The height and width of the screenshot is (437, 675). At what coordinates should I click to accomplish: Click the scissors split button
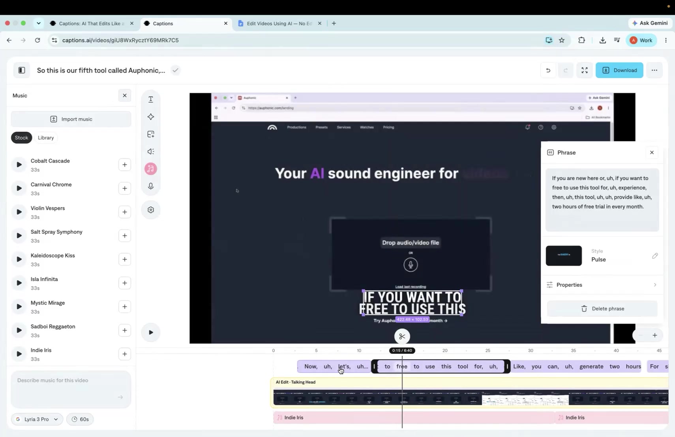(x=402, y=336)
